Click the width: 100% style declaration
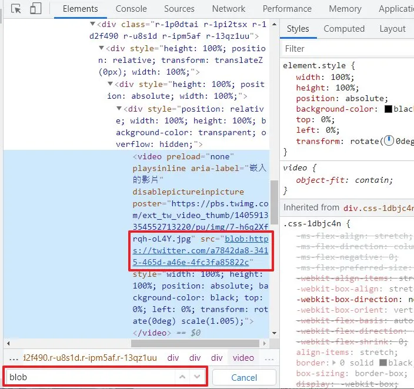Screen dimensions: 414x389 coord(325,77)
